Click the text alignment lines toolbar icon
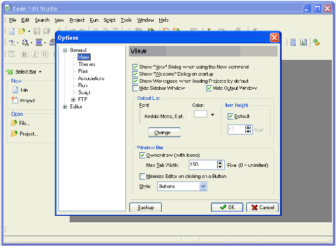The image size is (336, 246). coord(39,43)
